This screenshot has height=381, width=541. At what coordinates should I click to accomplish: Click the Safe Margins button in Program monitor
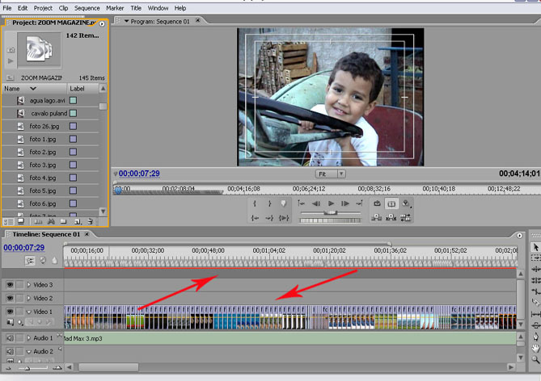pos(391,204)
